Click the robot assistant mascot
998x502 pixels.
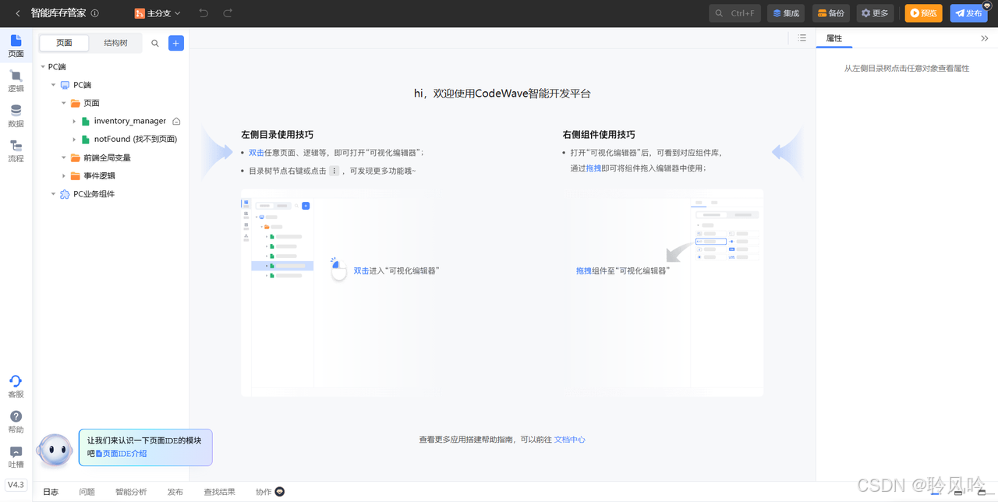tap(55, 451)
